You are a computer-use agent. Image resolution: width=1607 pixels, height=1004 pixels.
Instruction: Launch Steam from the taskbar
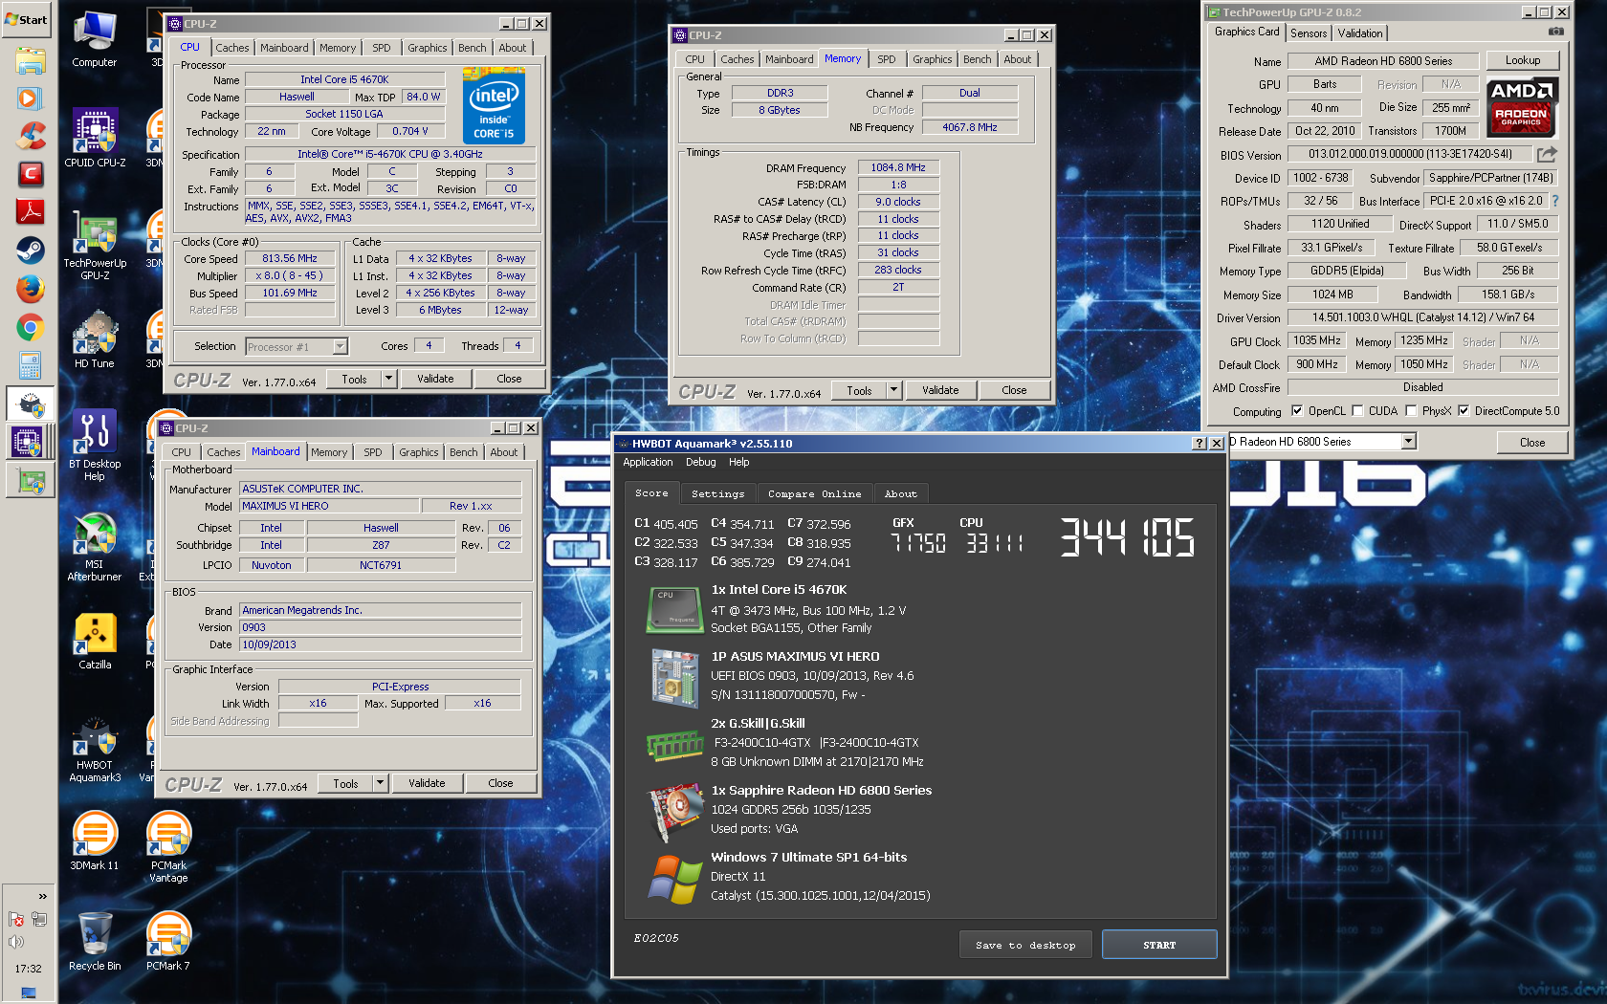pyautogui.click(x=30, y=251)
